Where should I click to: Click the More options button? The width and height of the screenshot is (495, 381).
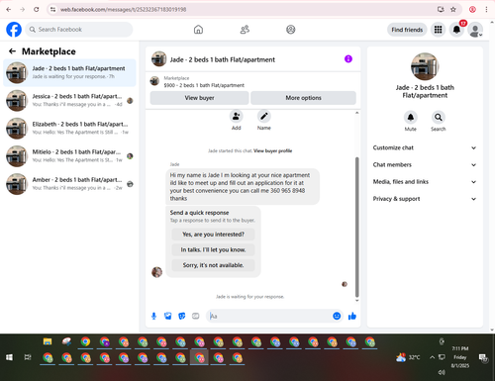pyautogui.click(x=303, y=98)
